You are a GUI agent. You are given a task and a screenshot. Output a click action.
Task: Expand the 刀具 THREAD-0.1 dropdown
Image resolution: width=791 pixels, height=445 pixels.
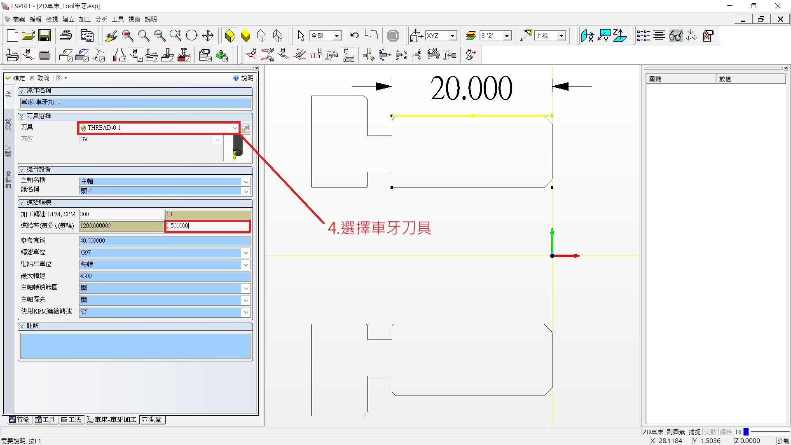(234, 128)
